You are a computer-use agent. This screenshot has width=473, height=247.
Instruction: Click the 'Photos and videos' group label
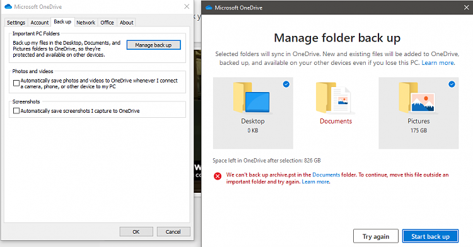point(33,71)
